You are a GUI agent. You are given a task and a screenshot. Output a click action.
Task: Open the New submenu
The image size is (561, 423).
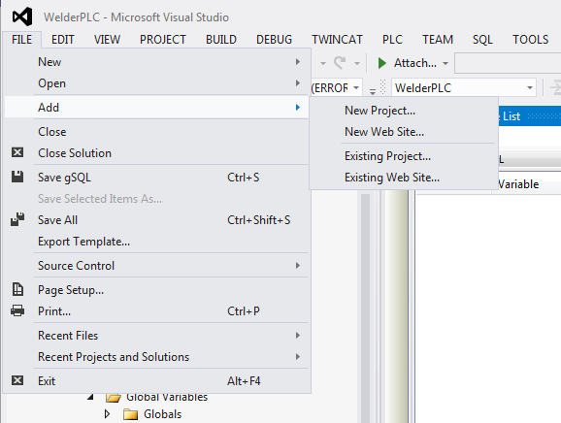[x=156, y=62]
